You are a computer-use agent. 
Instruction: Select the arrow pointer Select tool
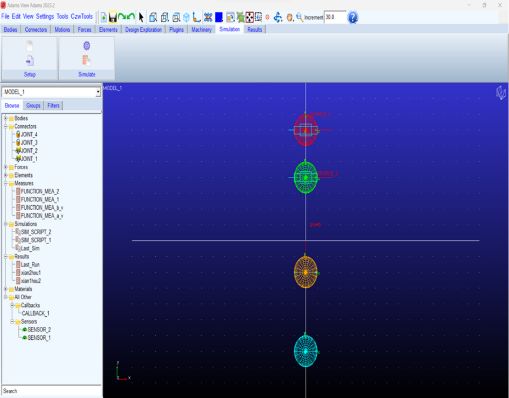141,17
